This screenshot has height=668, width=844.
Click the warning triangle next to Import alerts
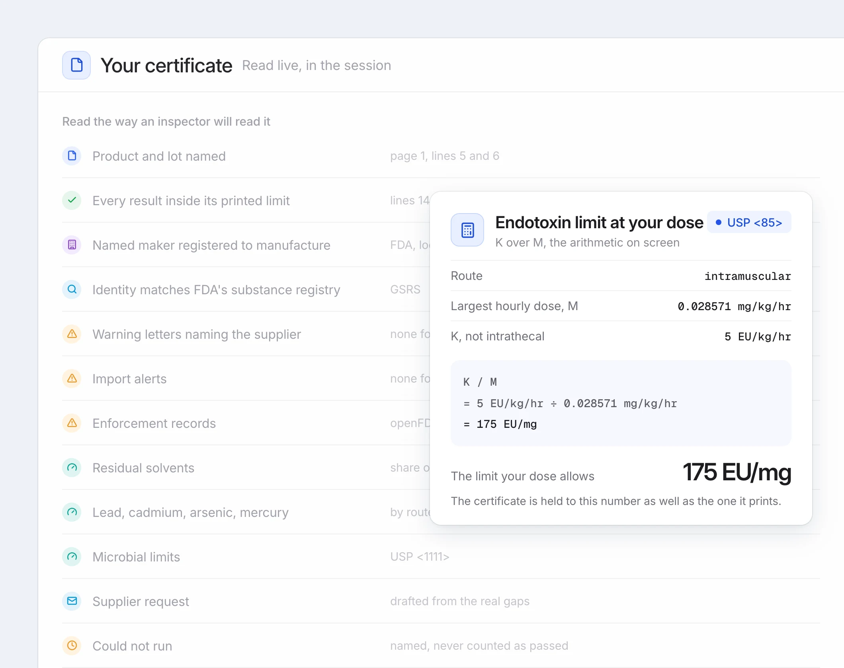coord(72,379)
